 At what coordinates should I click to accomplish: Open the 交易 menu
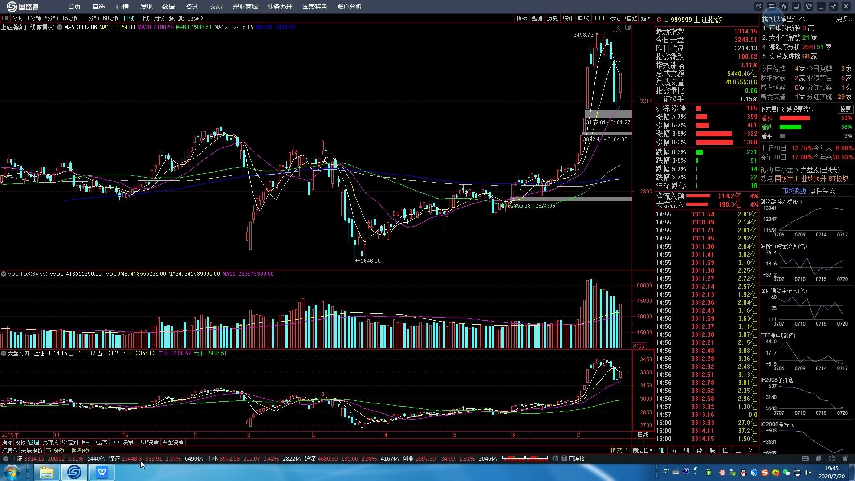216,7
